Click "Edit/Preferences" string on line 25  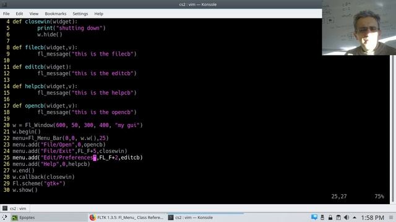[x=69, y=158]
